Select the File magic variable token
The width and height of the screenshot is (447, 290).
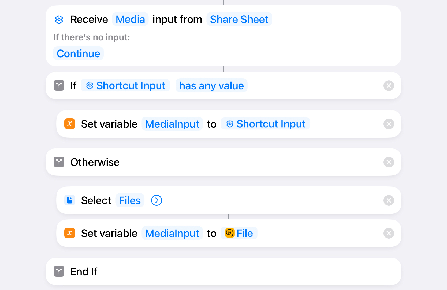(x=239, y=233)
